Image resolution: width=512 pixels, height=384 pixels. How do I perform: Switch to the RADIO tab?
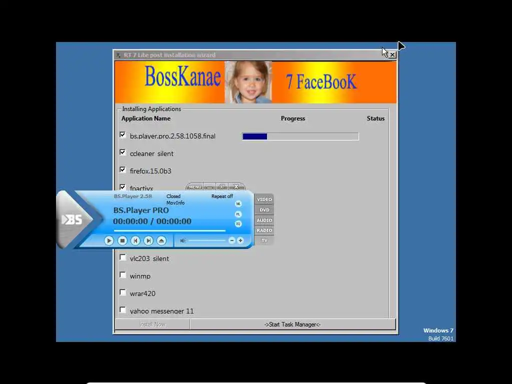point(264,230)
